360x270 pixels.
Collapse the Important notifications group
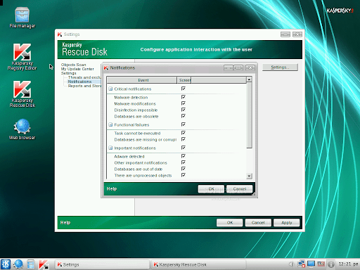110,148
